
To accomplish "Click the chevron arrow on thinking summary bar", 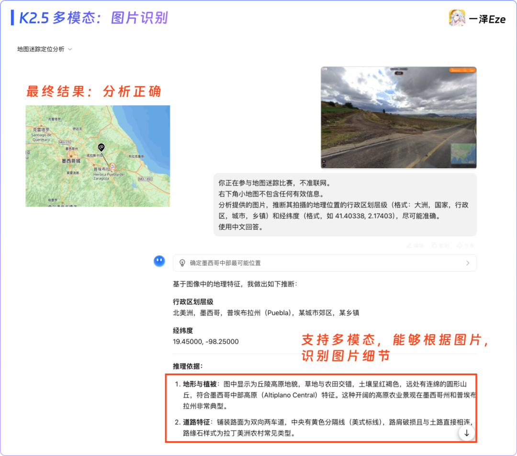I will [468, 263].
